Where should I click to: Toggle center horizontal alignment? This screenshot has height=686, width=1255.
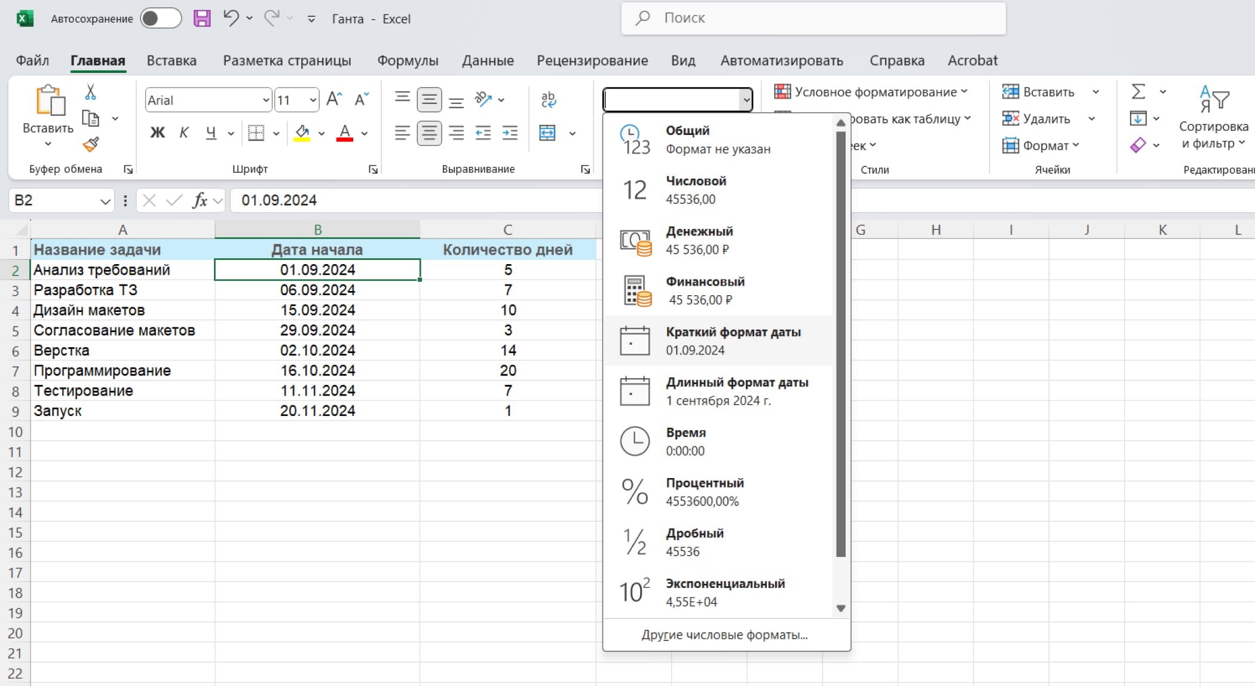(x=429, y=133)
